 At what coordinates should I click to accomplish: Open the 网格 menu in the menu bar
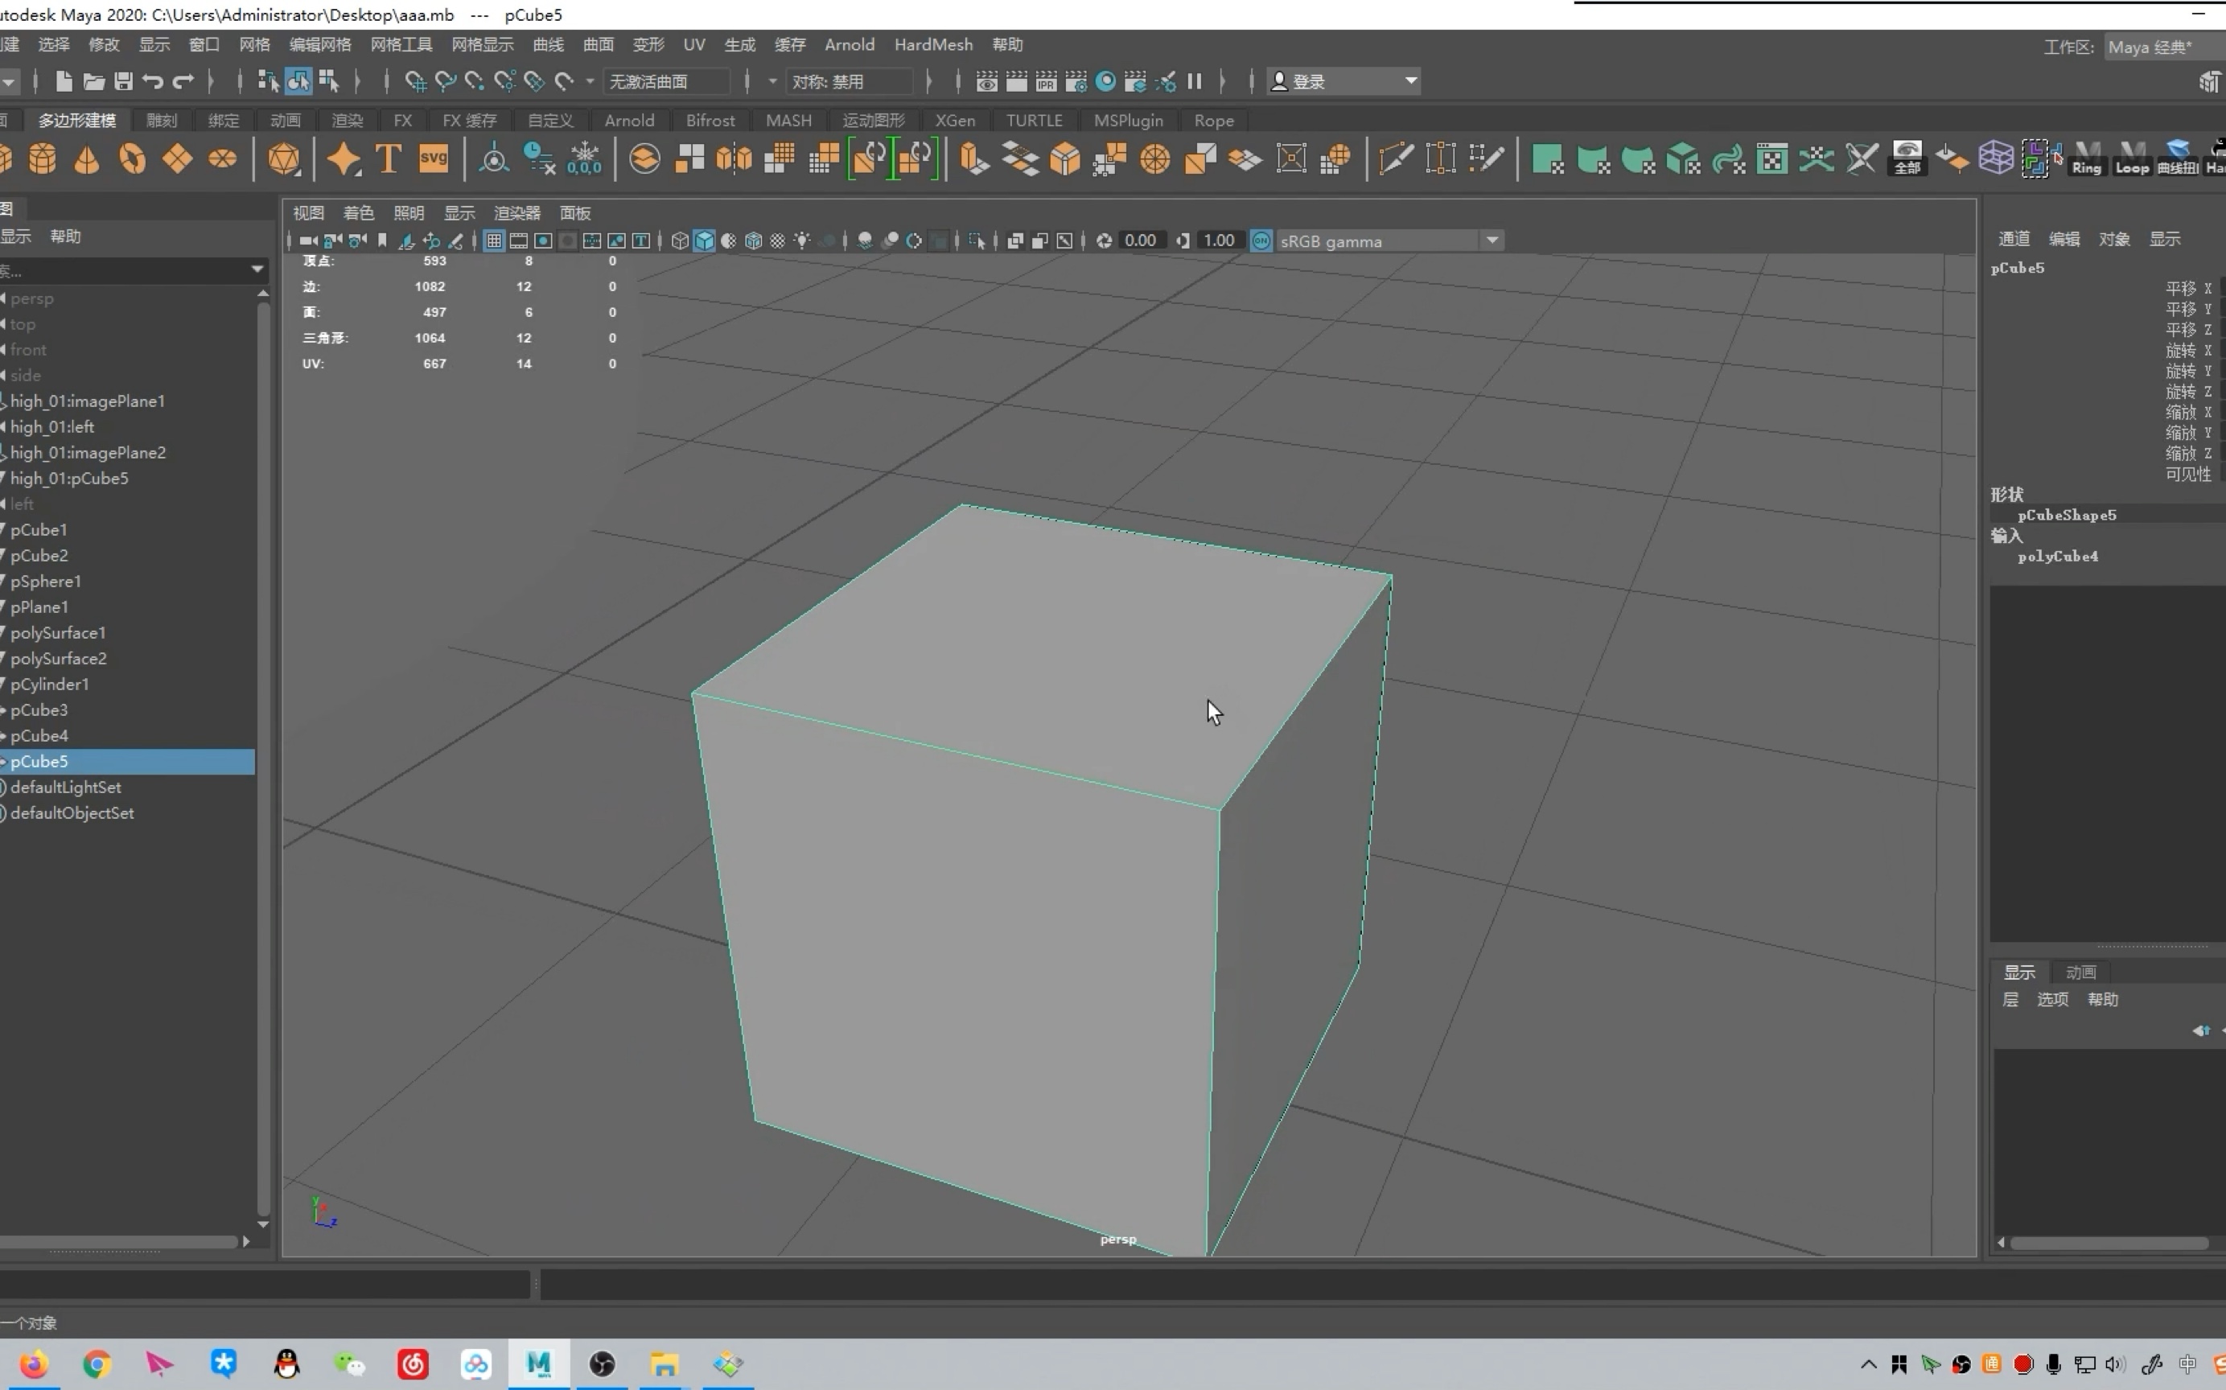pyautogui.click(x=253, y=44)
